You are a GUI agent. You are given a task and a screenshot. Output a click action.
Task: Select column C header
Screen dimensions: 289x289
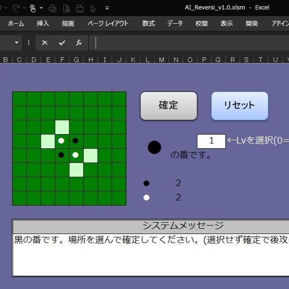coord(19,60)
